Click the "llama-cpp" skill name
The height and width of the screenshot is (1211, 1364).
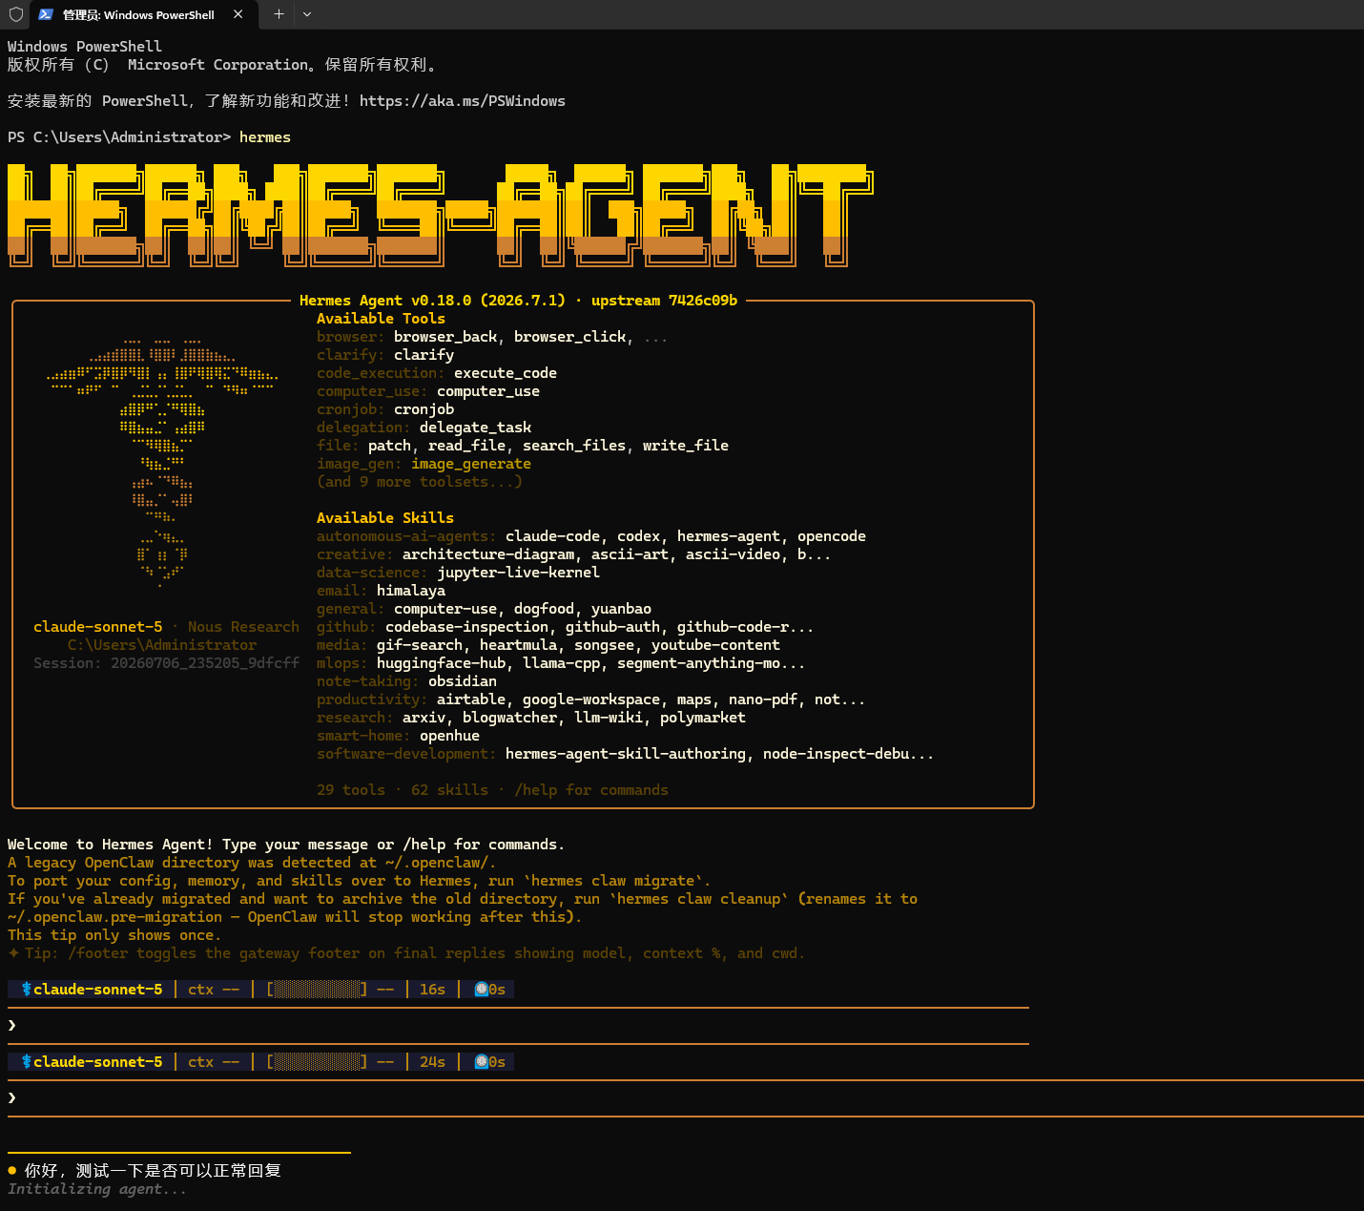[561, 663]
